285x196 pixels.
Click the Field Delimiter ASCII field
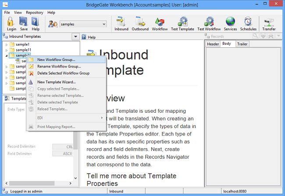[x=63, y=153]
